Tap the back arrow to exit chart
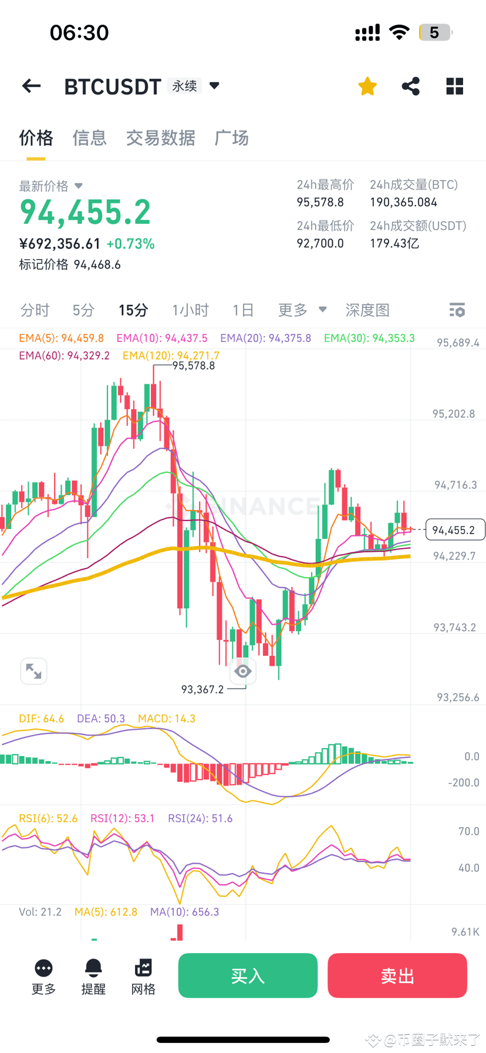Image resolution: width=486 pixels, height=1053 pixels. [x=31, y=86]
